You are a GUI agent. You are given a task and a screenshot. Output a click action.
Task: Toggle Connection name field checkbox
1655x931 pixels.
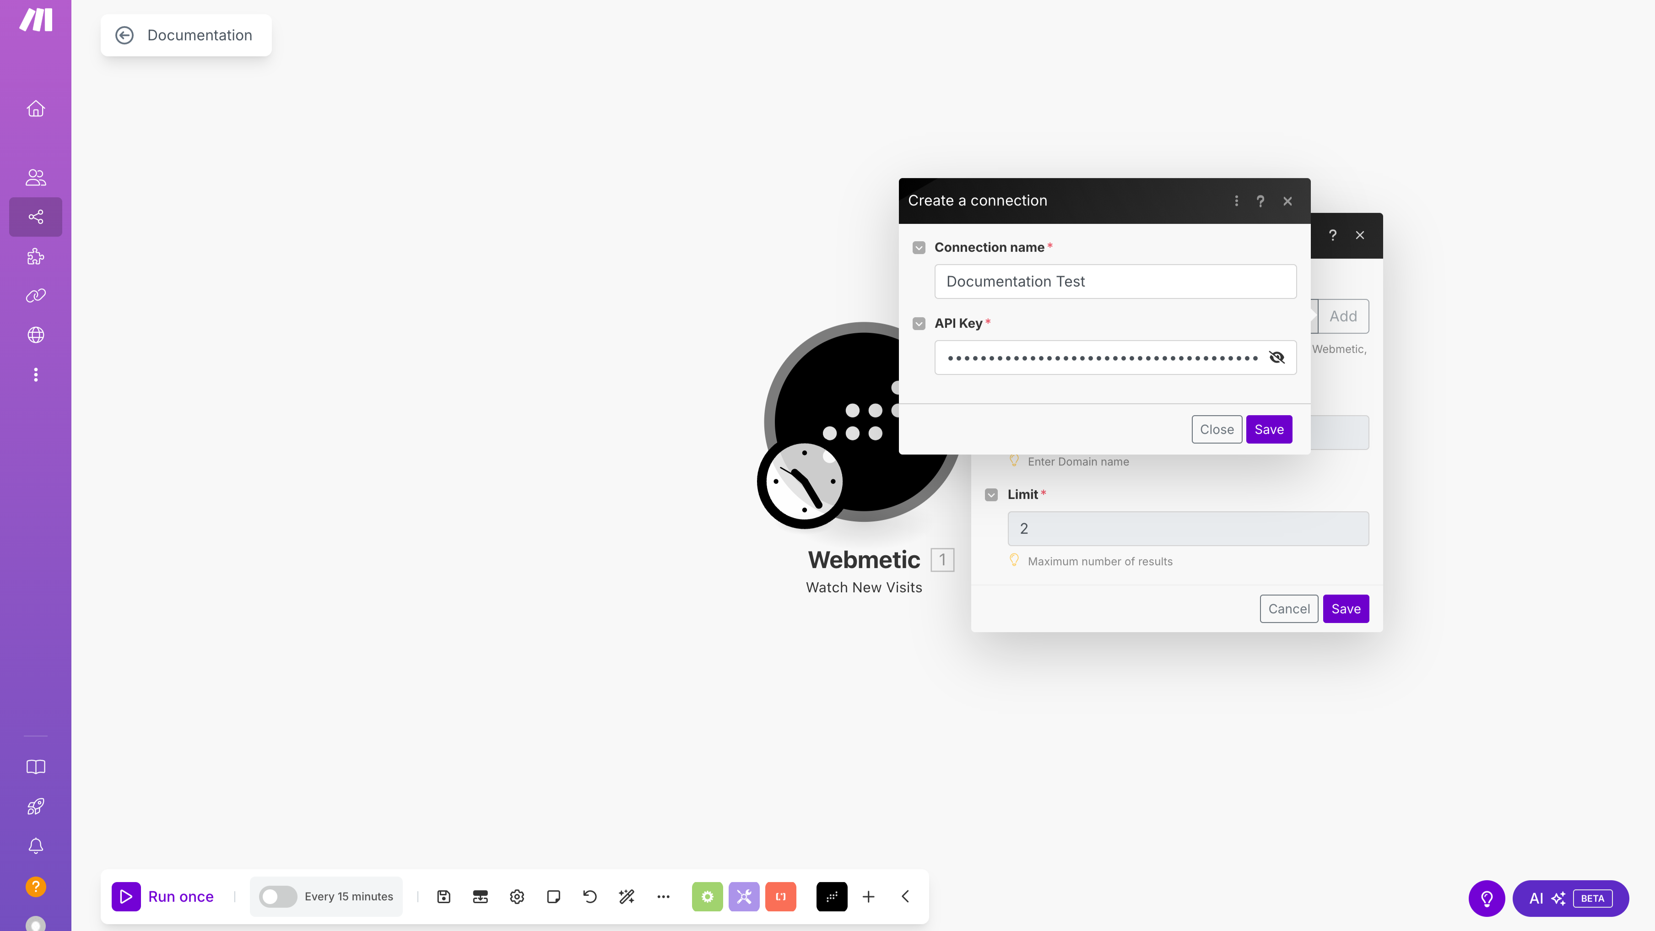click(919, 248)
